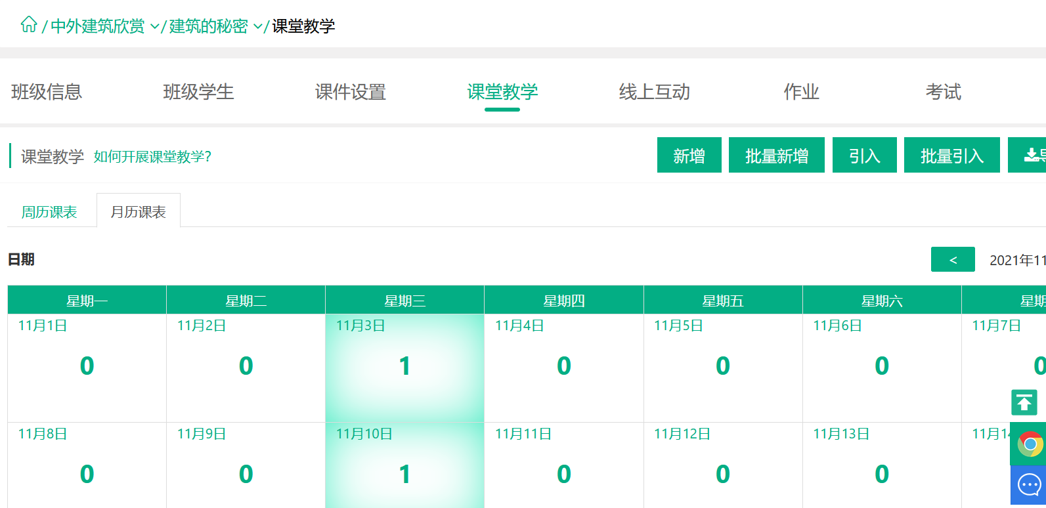Switch to 周历课表 weekly view tab
Image resolution: width=1046 pixels, height=508 pixels.
tap(49, 212)
